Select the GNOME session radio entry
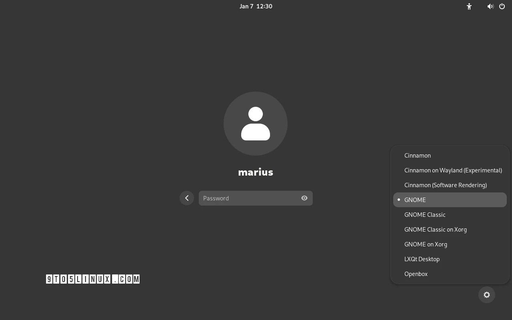The width and height of the screenshot is (512, 320). pyautogui.click(x=415, y=200)
